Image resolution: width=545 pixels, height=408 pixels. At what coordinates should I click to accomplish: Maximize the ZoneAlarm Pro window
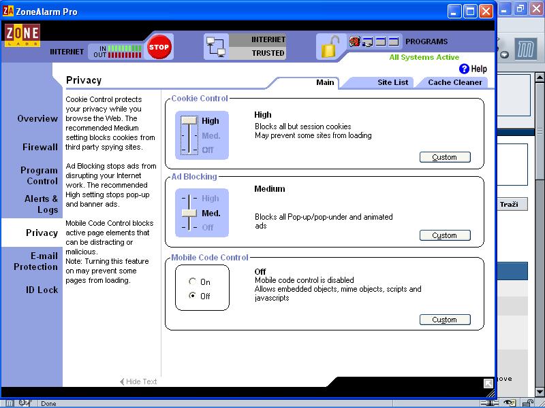(x=470, y=12)
